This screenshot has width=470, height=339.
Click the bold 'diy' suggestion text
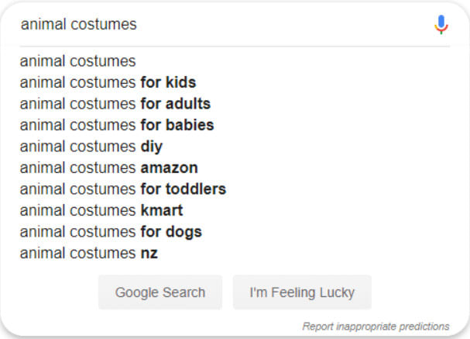point(152,147)
